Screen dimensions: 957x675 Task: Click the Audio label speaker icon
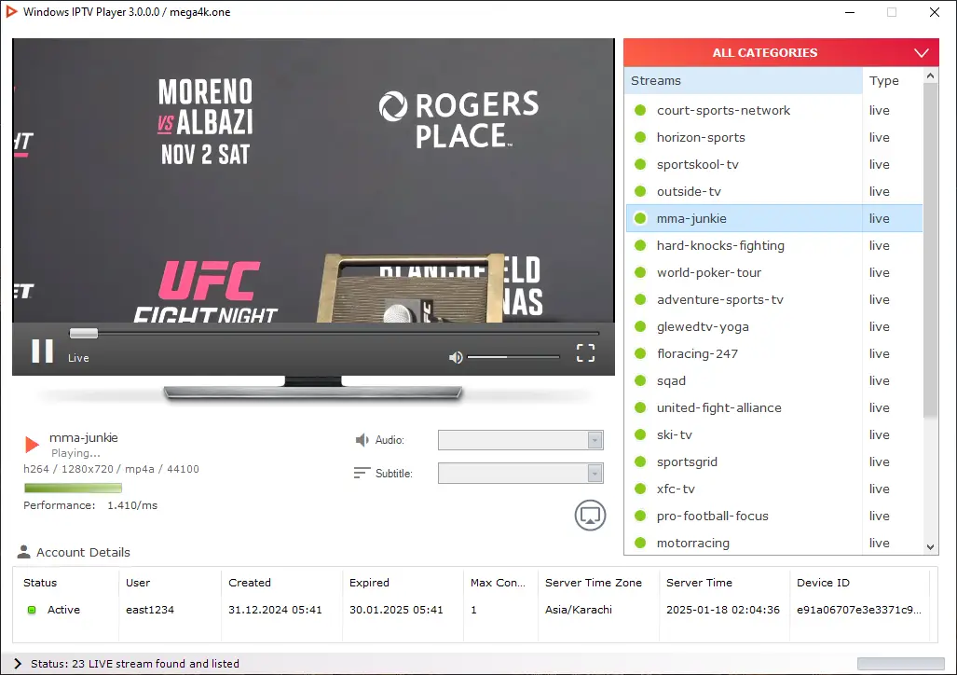click(x=362, y=440)
